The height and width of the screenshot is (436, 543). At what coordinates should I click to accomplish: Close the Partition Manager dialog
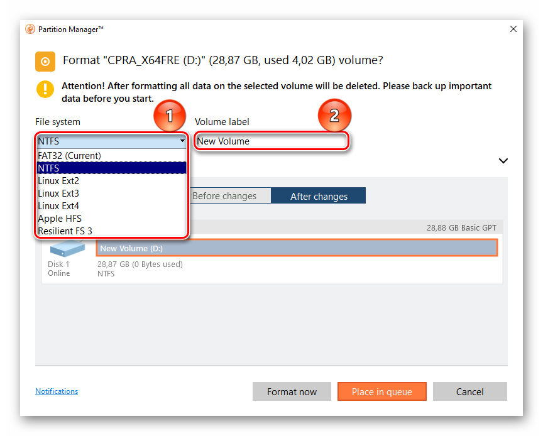[513, 29]
